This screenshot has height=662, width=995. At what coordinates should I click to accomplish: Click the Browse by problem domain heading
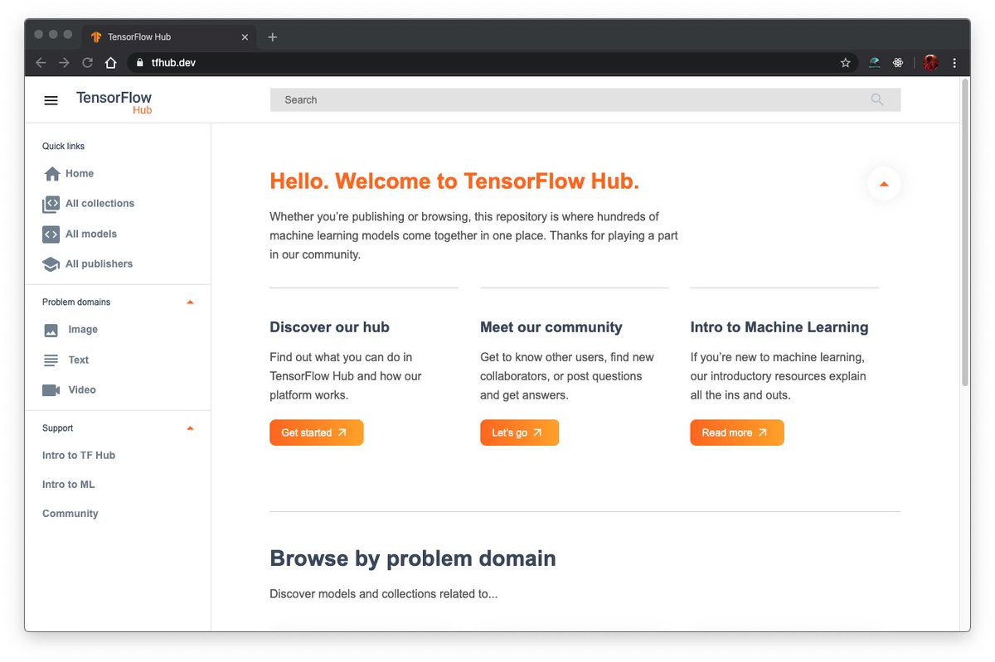click(413, 558)
